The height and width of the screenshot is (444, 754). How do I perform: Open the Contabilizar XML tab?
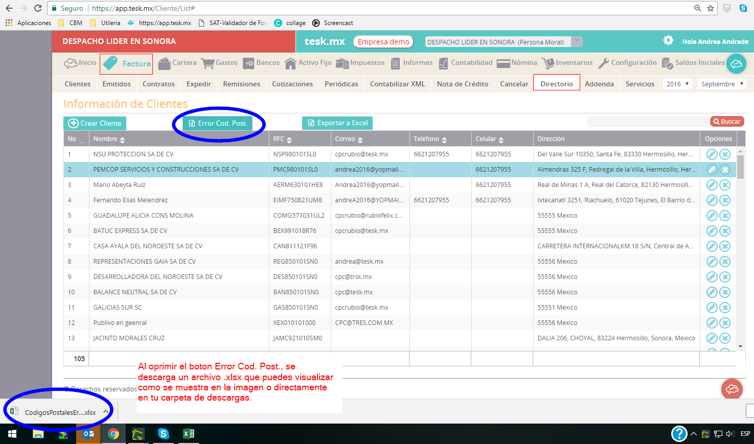pos(397,84)
